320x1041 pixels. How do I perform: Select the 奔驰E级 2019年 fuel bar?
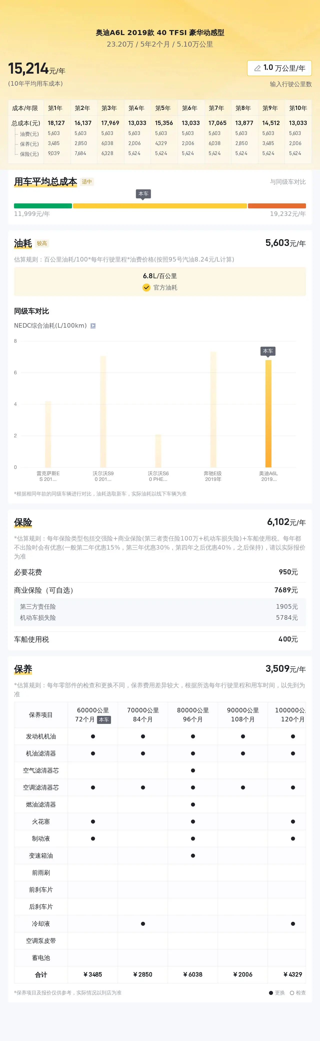(x=213, y=409)
